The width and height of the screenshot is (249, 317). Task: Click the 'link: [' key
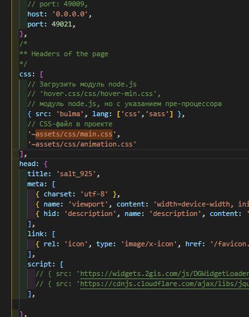click(x=41, y=234)
